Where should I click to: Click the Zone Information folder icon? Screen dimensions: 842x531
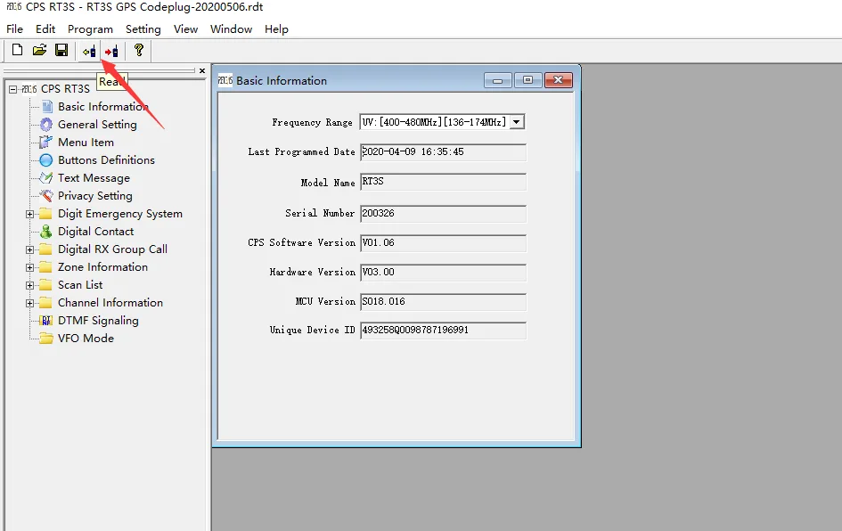point(46,267)
